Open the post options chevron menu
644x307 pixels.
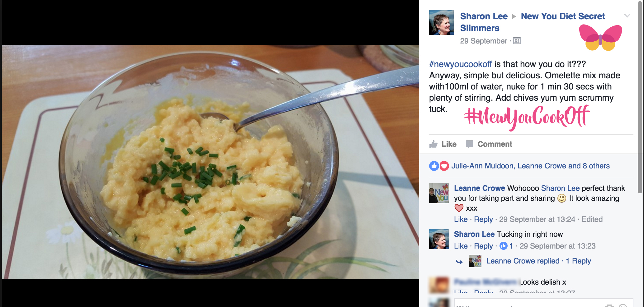pos(627,16)
